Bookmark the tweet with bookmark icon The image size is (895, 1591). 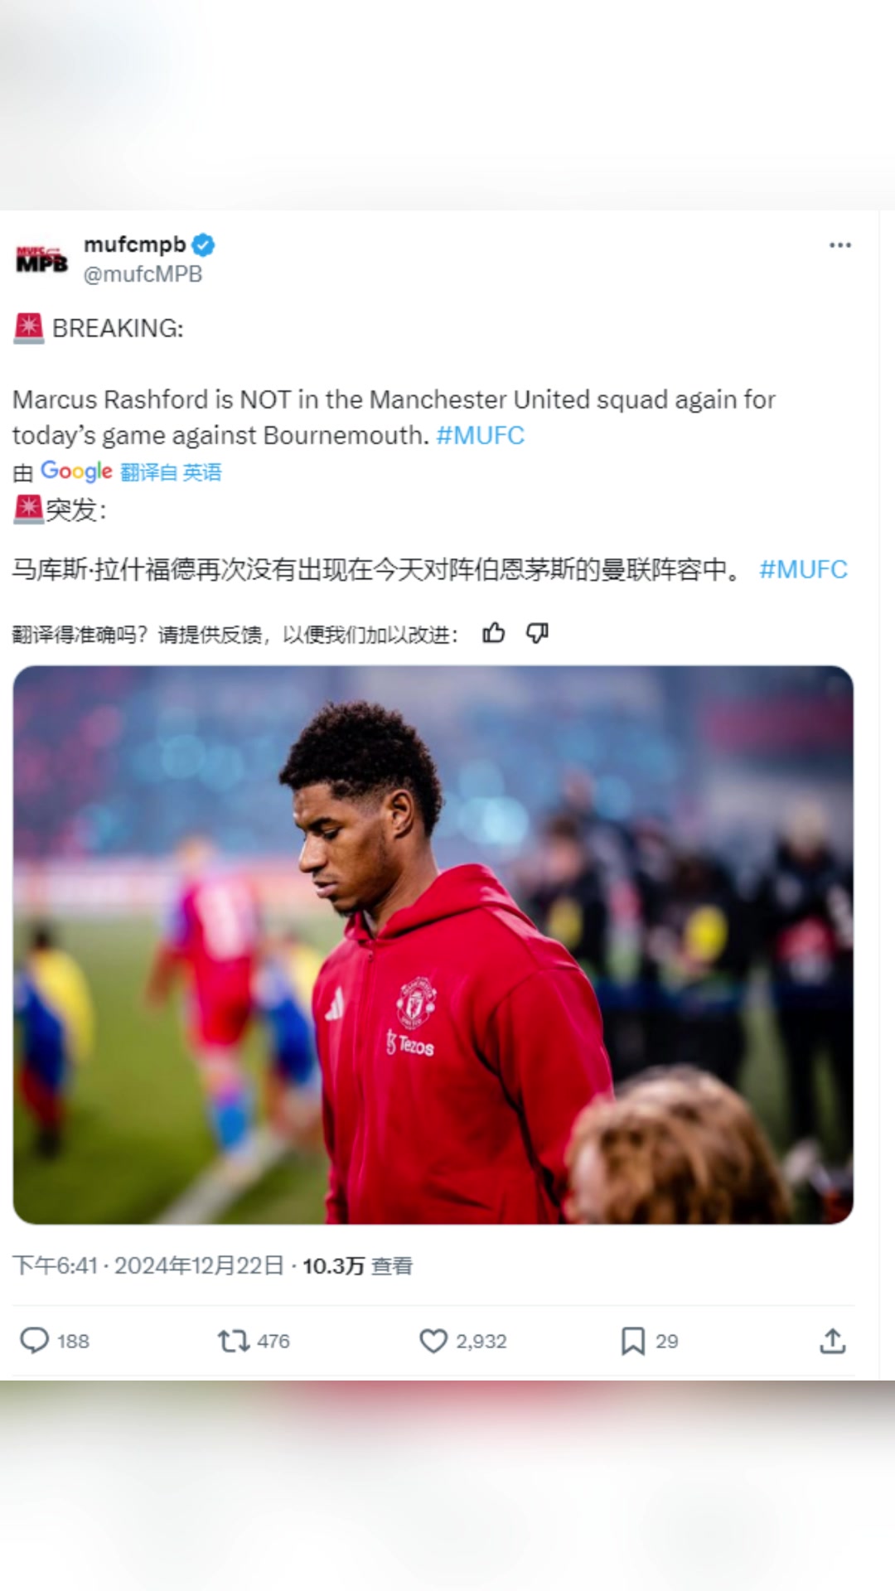pos(633,1341)
